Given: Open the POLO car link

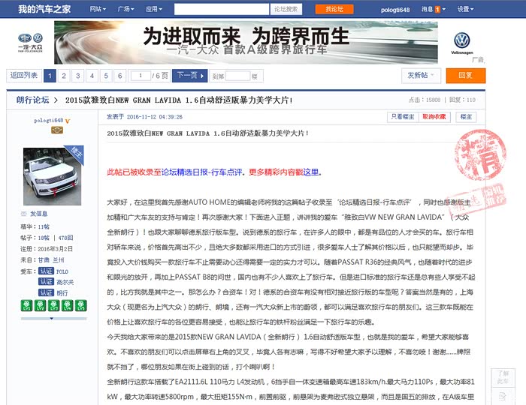Looking at the screenshot, I should click(x=62, y=271).
